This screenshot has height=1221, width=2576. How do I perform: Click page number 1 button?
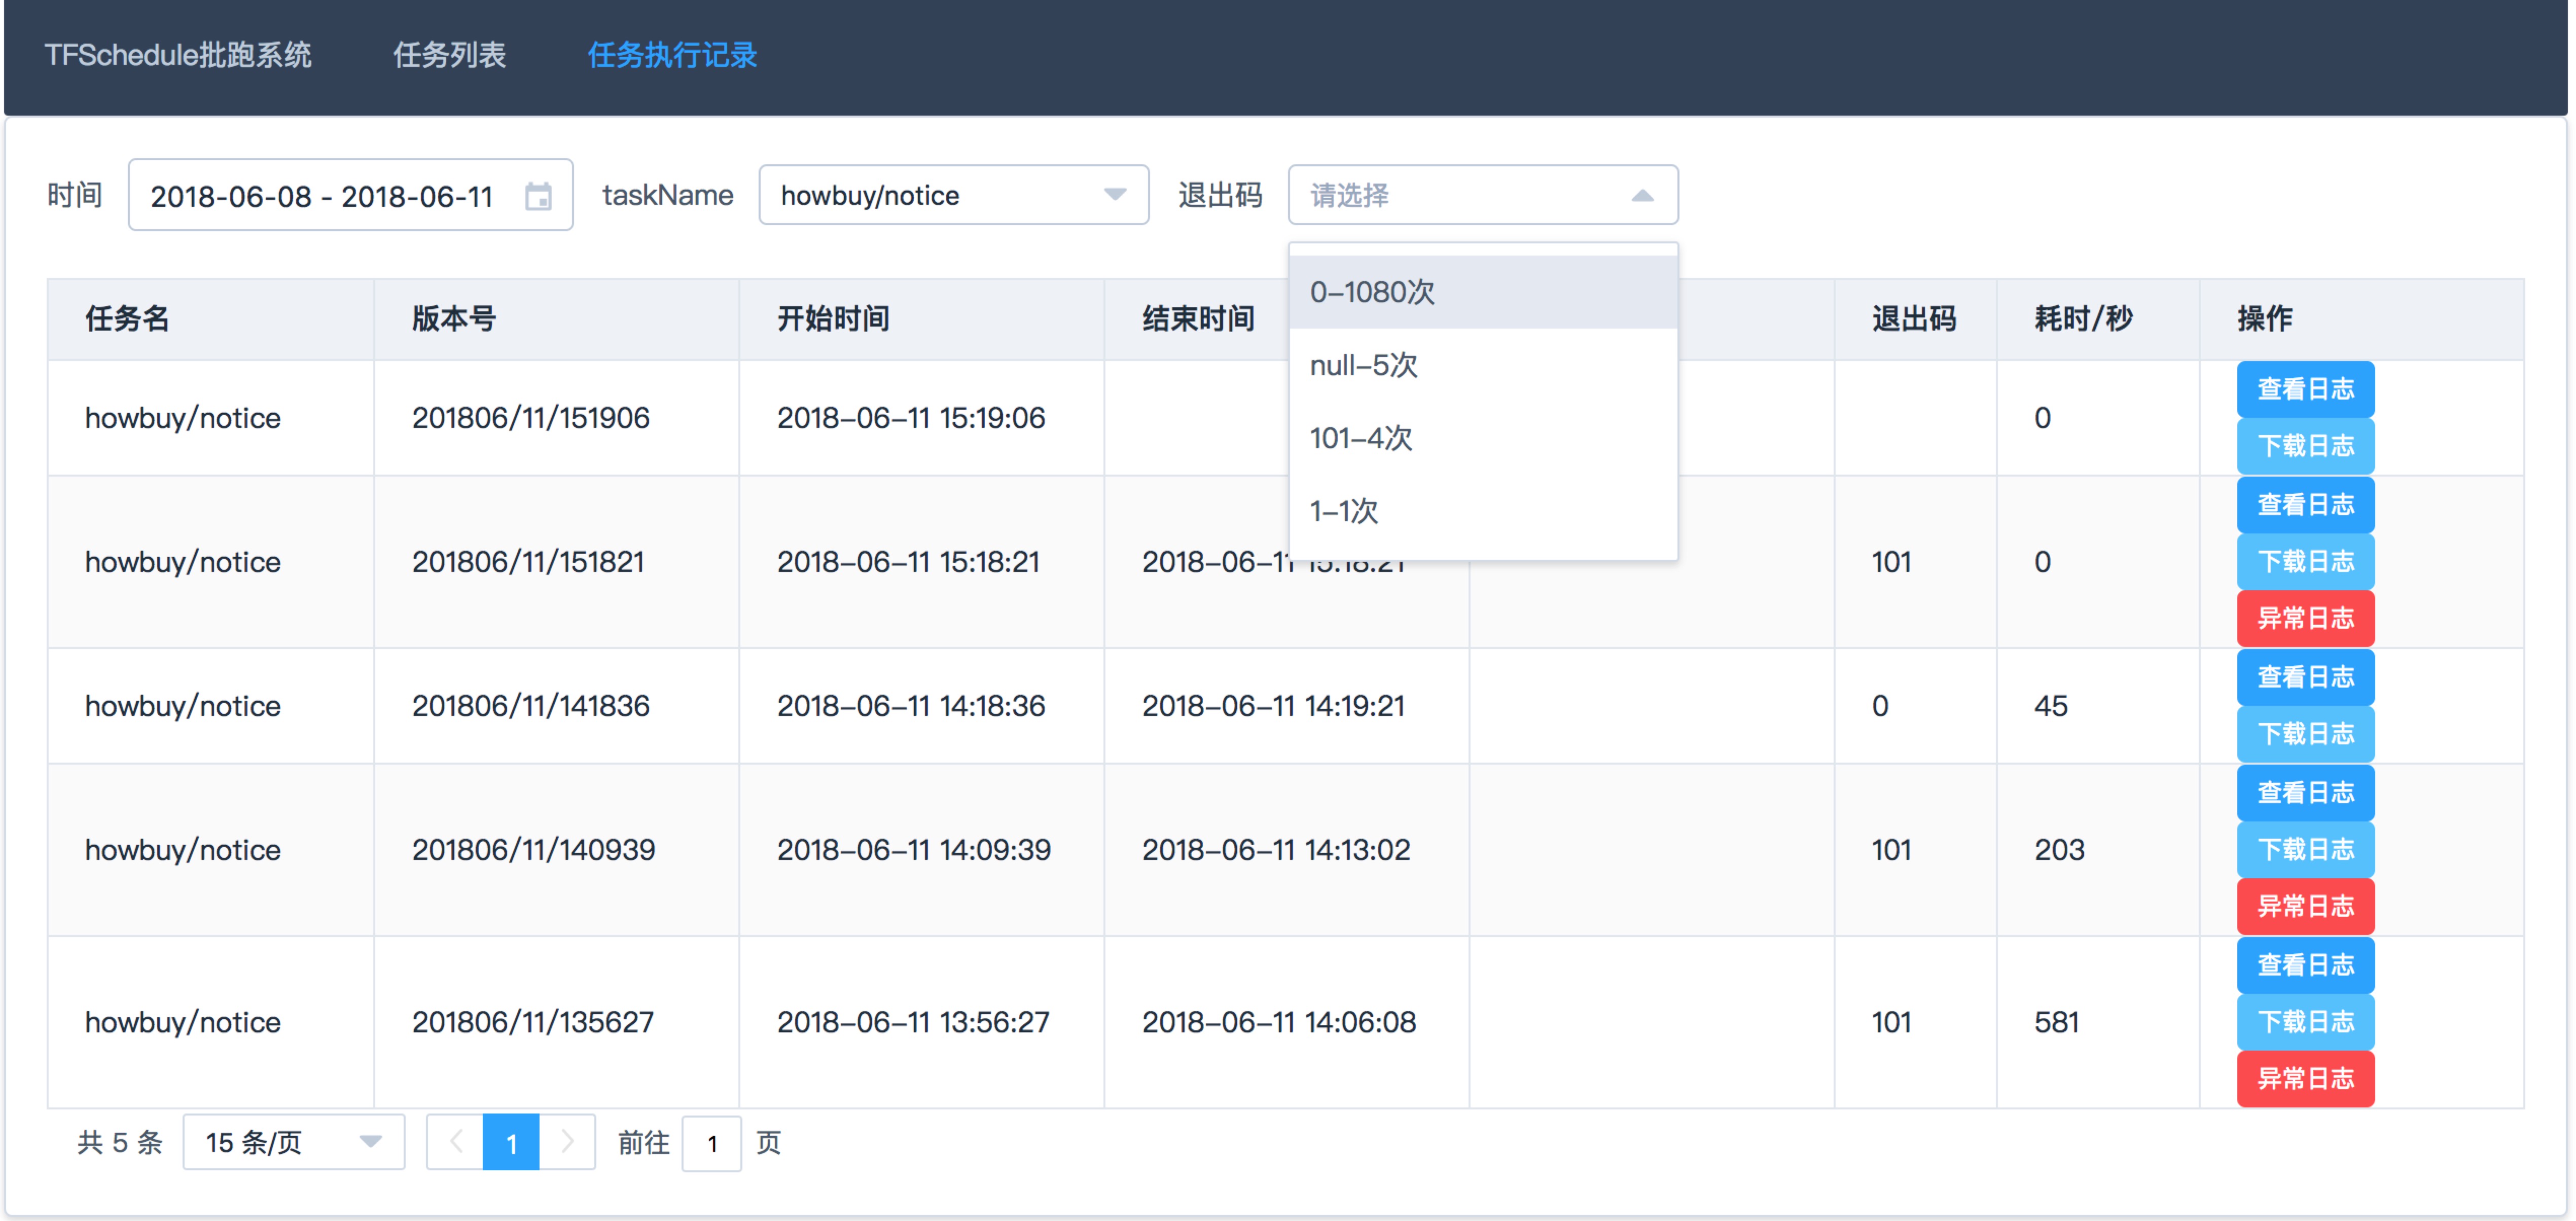(511, 1141)
